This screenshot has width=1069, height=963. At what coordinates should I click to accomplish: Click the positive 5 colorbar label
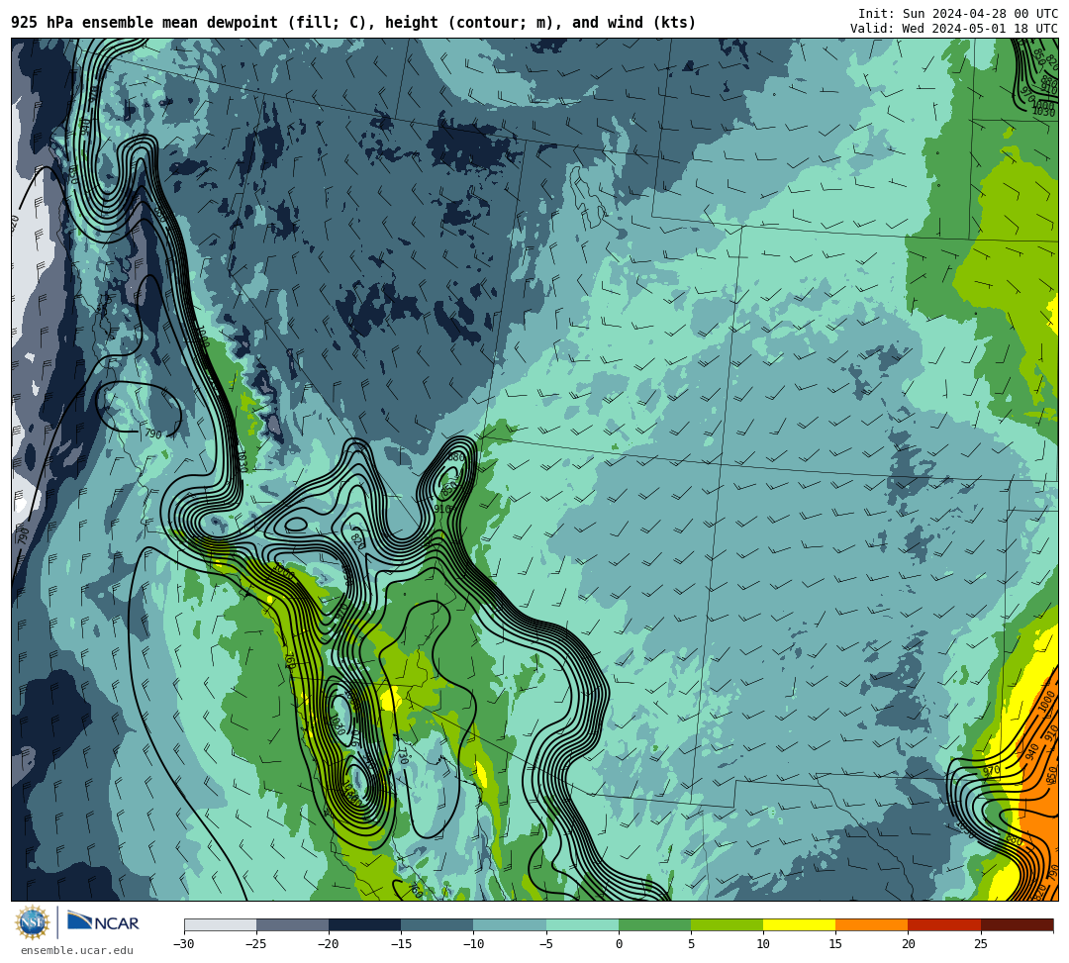pyautogui.click(x=691, y=944)
